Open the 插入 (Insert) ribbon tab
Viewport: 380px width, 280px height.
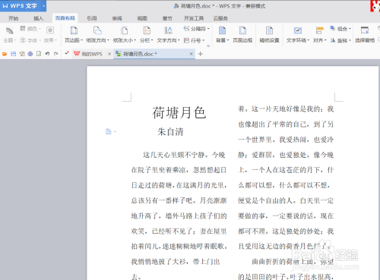pos(39,18)
